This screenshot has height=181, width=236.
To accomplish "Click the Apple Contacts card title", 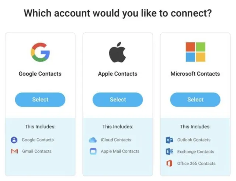I will pos(118,74).
